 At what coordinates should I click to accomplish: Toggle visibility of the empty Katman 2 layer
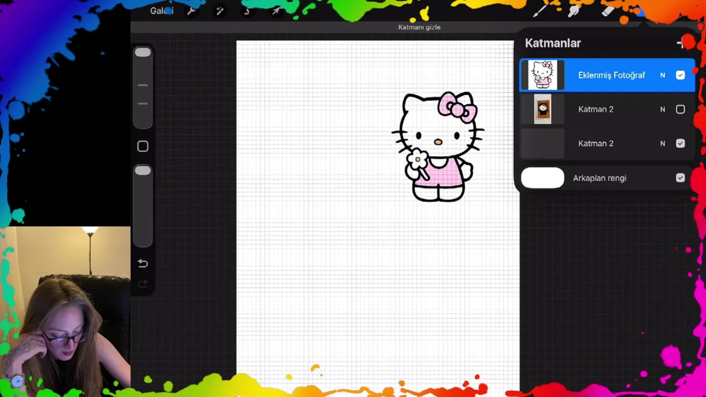click(680, 143)
